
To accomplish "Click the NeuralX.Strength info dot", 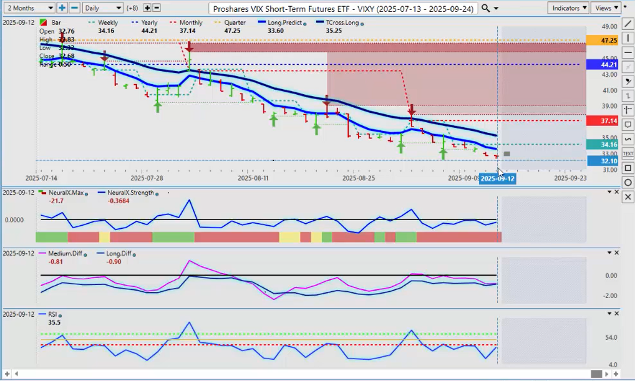I will 157,193.
